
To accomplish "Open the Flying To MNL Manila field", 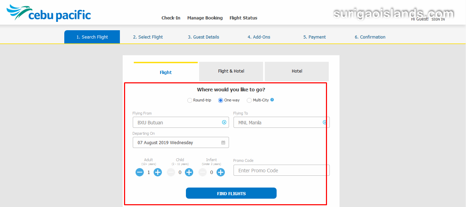I will coord(281,122).
